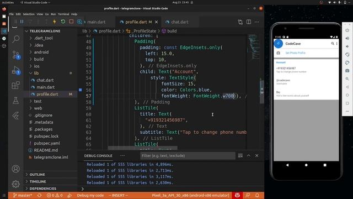Click the feedback icon in status bar
The height and width of the screenshot is (199, 353).
click(x=248, y=195)
